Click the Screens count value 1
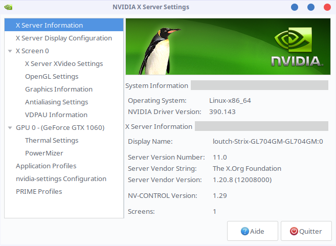This screenshot has width=336, height=246. tap(214, 212)
